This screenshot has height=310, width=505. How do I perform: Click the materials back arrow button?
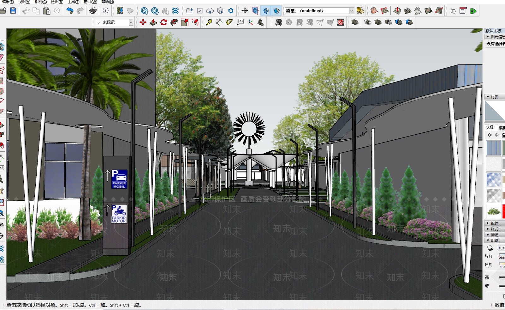tap(490, 135)
